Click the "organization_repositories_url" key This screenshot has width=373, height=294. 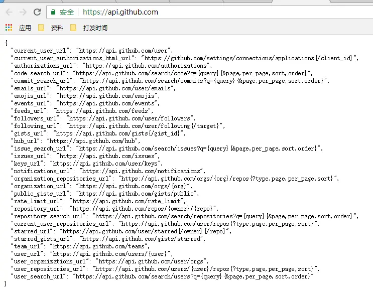[61, 179]
